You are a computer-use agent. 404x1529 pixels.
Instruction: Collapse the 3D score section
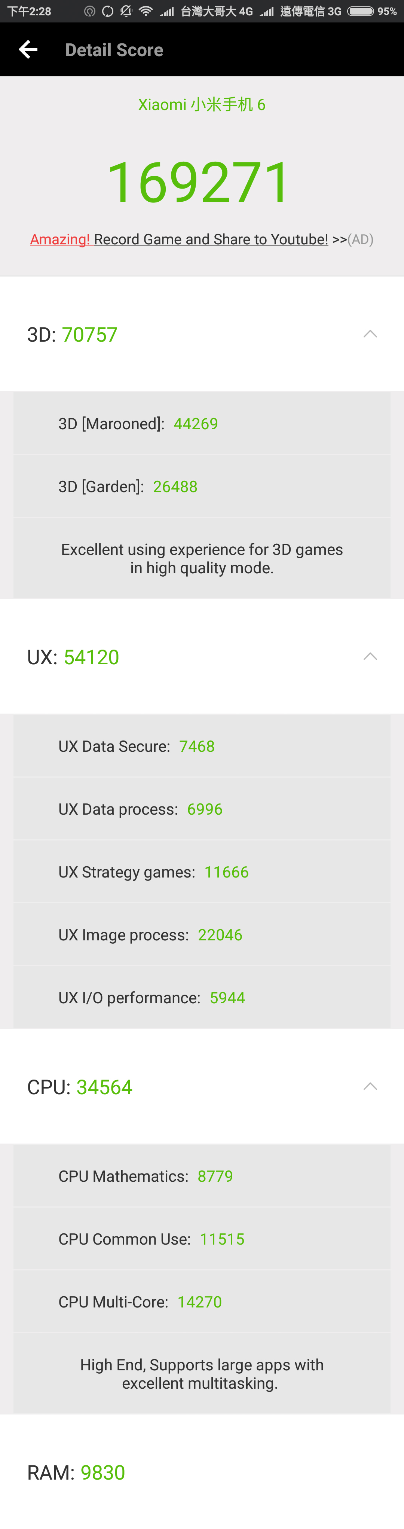(x=370, y=333)
